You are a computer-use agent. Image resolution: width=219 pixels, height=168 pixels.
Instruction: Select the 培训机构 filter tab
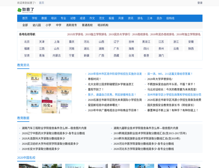103,25
